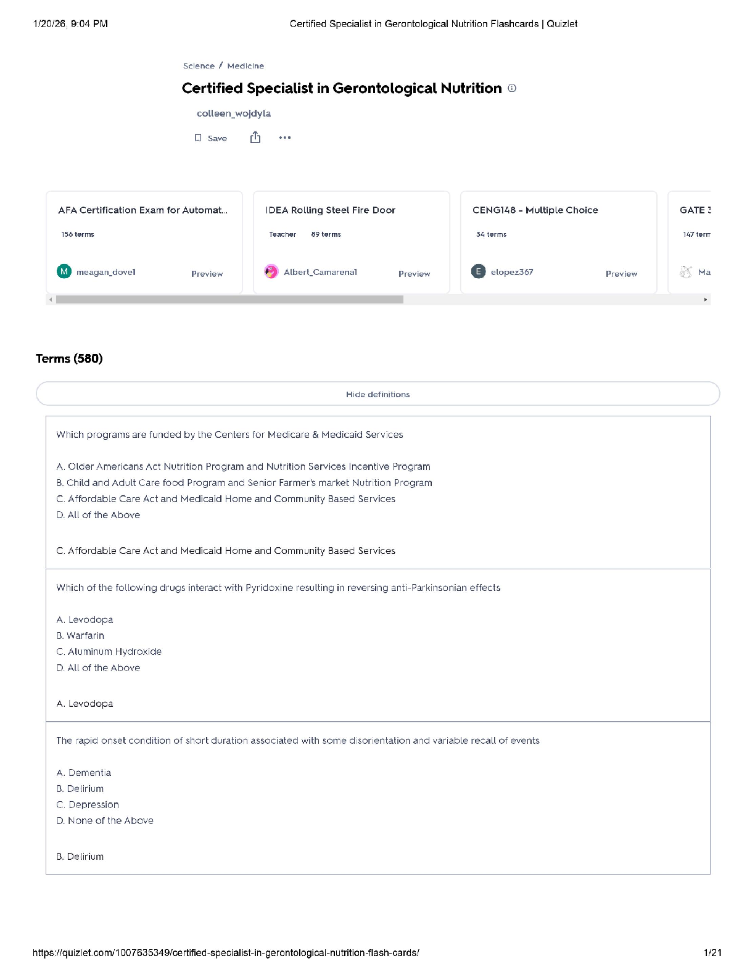Open colleen_wojdyla's profile link
This screenshot has width=755, height=977.
click(234, 113)
